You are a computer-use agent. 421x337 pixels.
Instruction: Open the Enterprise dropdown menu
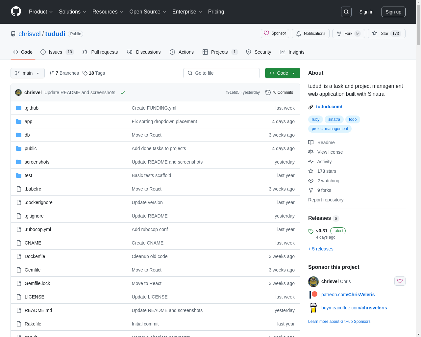[x=187, y=12]
